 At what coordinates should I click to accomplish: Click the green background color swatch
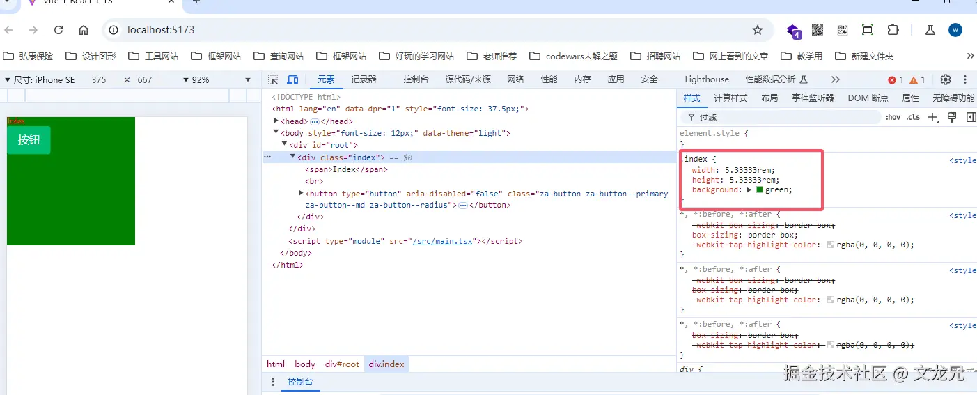click(760, 189)
